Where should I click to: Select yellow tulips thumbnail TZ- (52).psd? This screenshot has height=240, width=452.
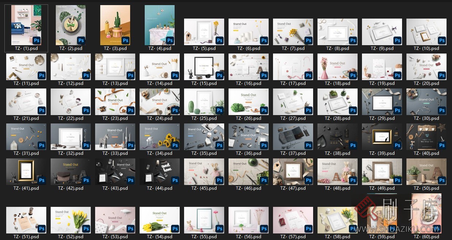70,220
